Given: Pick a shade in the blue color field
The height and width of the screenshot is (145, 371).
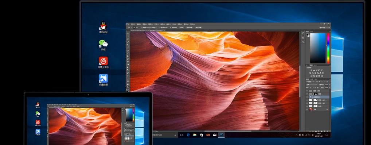Looking at the screenshot, I should click(318, 48).
